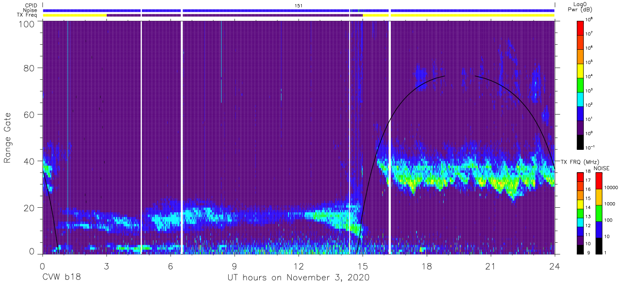This screenshot has width=624, height=288.
Task: Click the CVW b18 label
Action: (x=61, y=278)
